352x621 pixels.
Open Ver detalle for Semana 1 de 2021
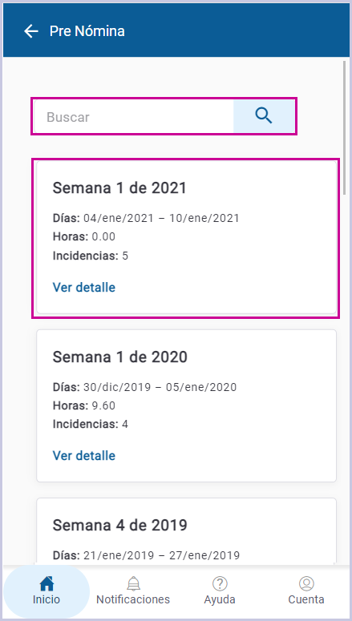[x=84, y=287]
